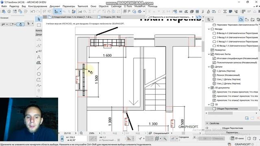Select В Фасад А-Х tree item
This screenshot has width=260, height=146.
click(x=235, y=33)
